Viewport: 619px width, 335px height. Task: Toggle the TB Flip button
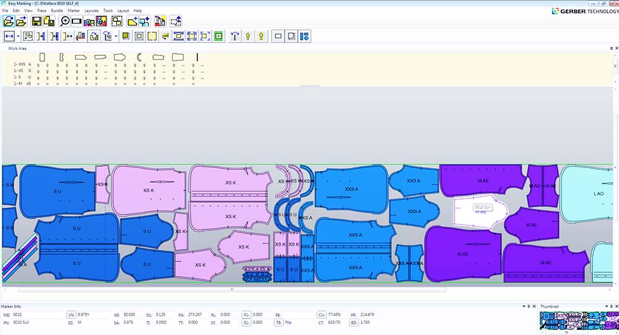tap(279, 323)
